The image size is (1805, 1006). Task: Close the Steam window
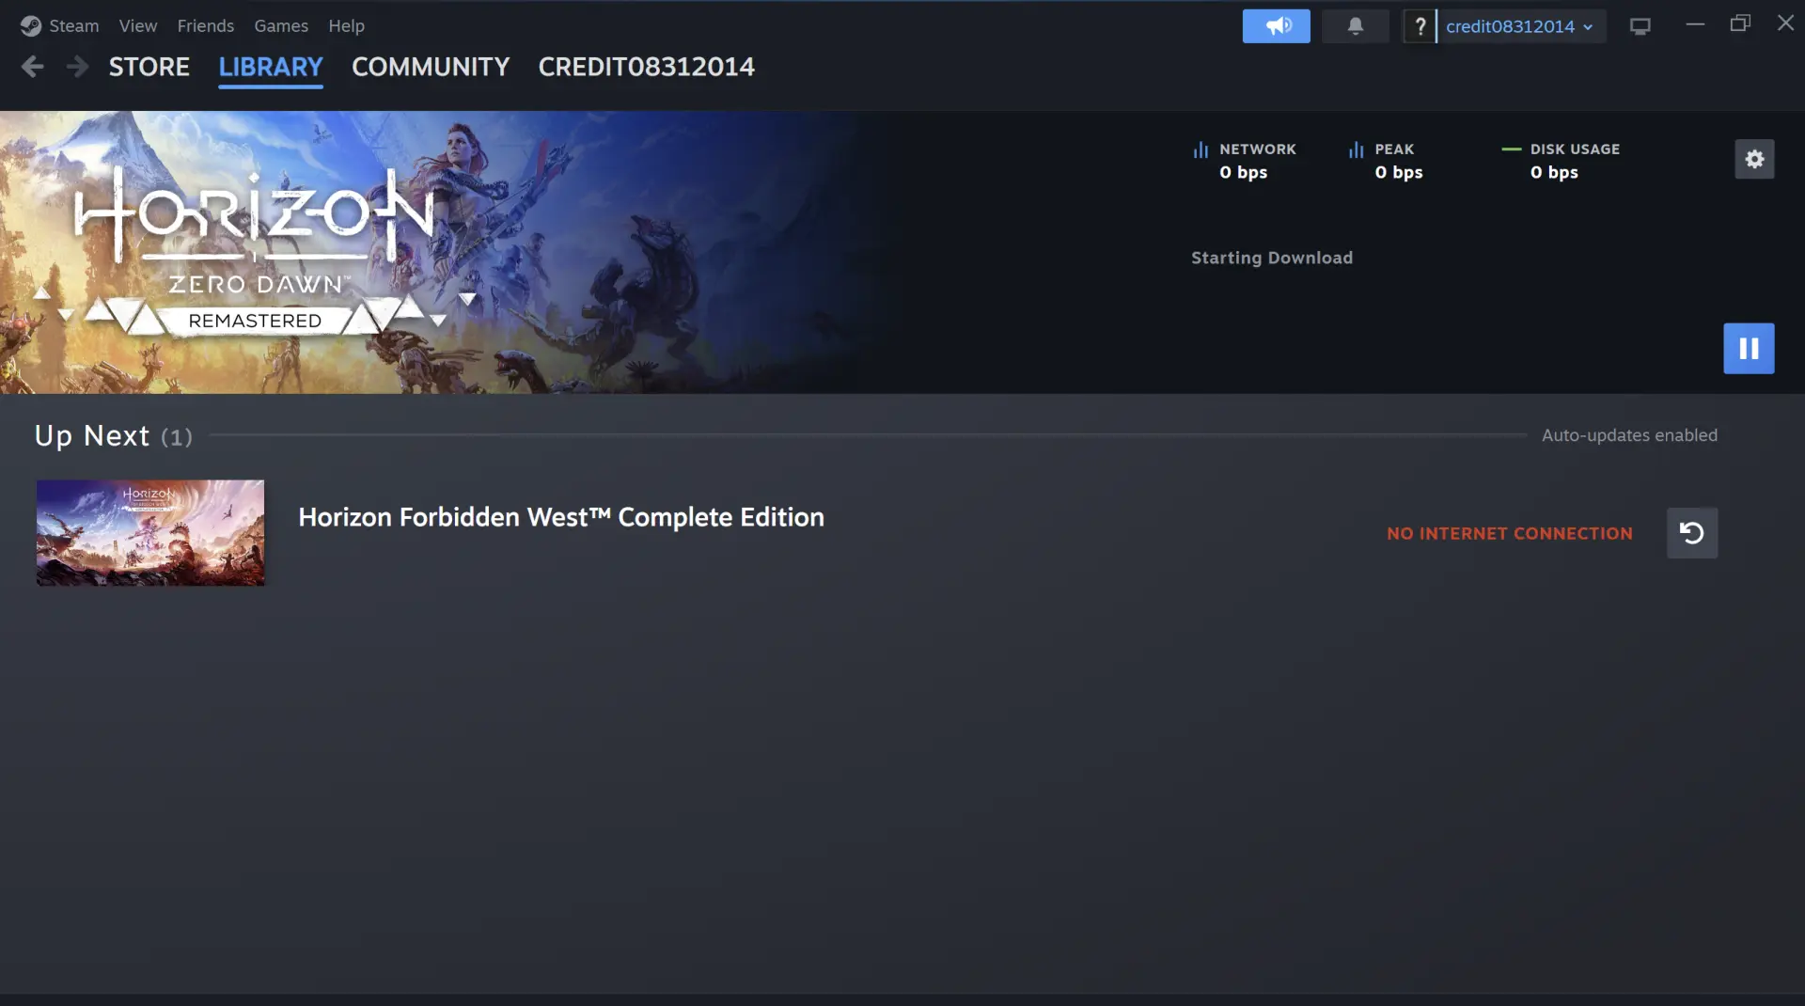click(x=1785, y=24)
